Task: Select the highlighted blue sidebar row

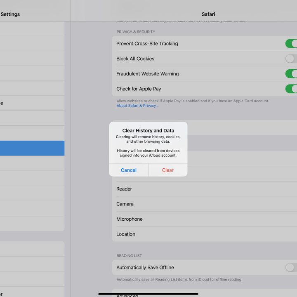Action: [x=32, y=148]
